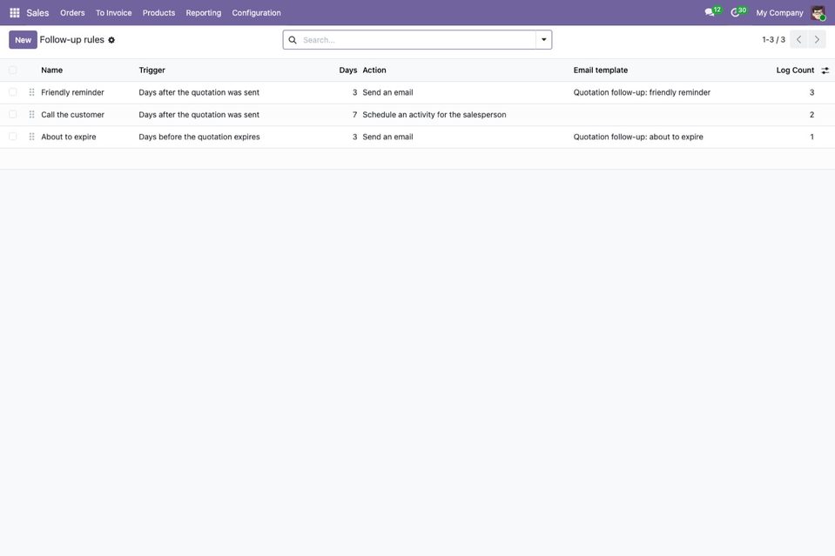The width and height of the screenshot is (835, 556).
Task: Go to previous page arrow
Action: pyautogui.click(x=798, y=39)
